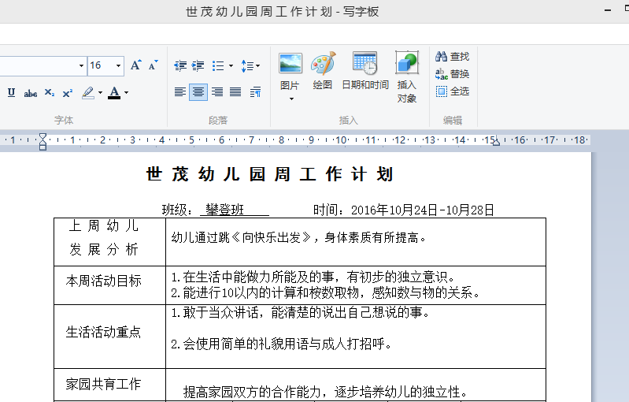The width and height of the screenshot is (629, 402).
Task: Apply strikethrough formatting
Action: tap(30, 93)
